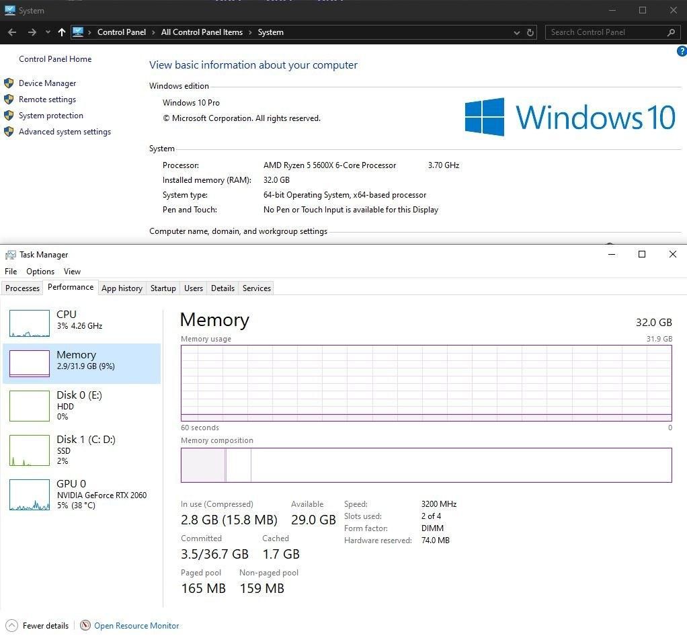Click the Windows 10 Pro edition text
The width and height of the screenshot is (687, 642).
pyautogui.click(x=191, y=103)
